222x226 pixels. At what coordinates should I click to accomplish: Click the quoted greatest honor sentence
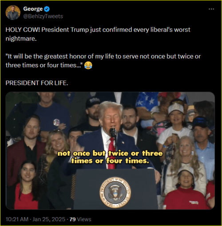point(103,61)
